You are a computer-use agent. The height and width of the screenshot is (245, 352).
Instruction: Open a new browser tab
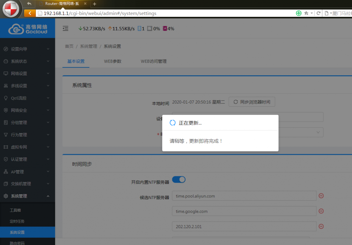pyautogui.click(x=95, y=4)
